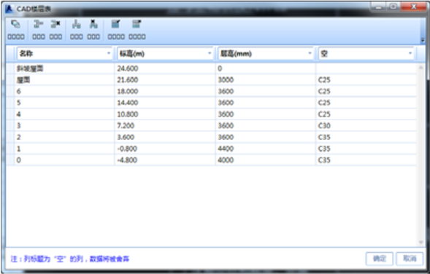Open the 标高(m) column header dropdown
The height and width of the screenshot is (274, 430).
click(x=210, y=53)
